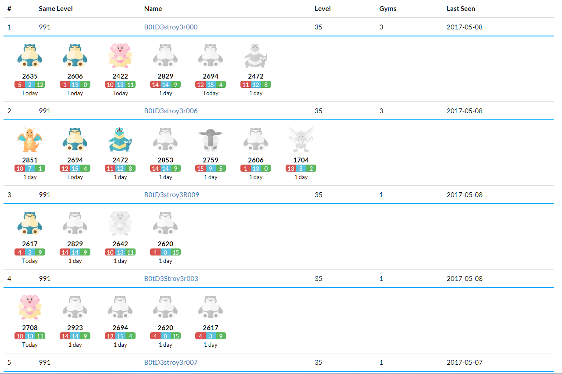This screenshot has height=374, width=562.
Task: Click greyed 2923 CP Snorlax icon for B0tD3Stroy3r003
Action: (75, 307)
